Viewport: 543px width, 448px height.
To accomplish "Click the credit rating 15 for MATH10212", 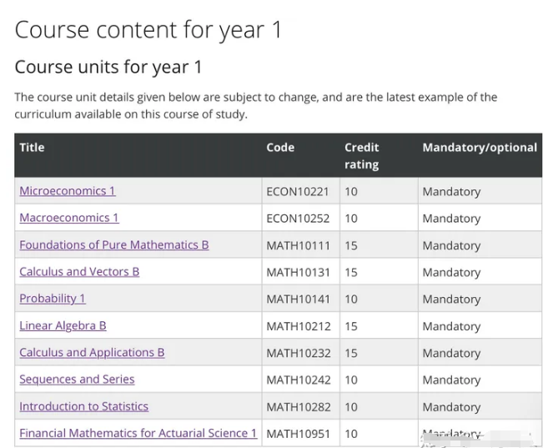I will tap(351, 326).
